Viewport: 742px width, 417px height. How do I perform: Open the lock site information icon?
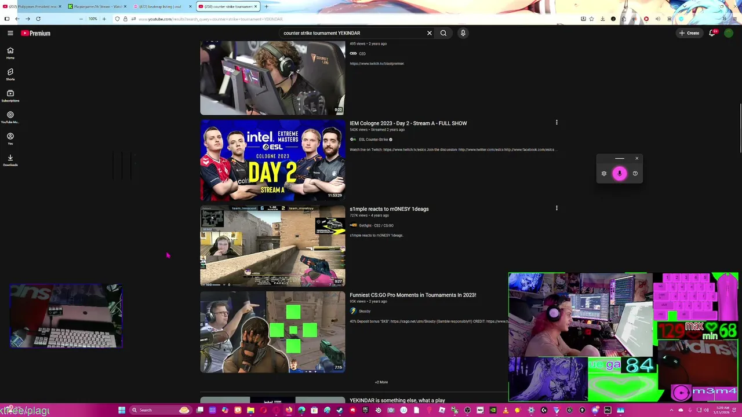[125, 19]
